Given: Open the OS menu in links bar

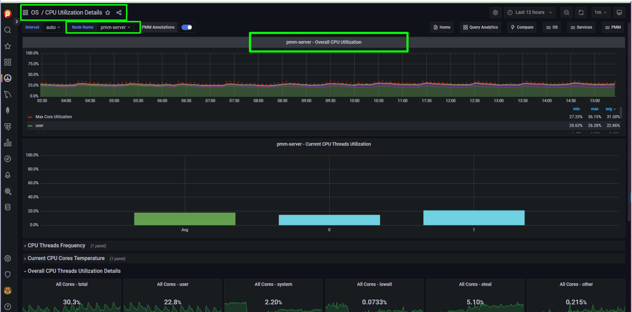Looking at the screenshot, I should click(x=552, y=27).
